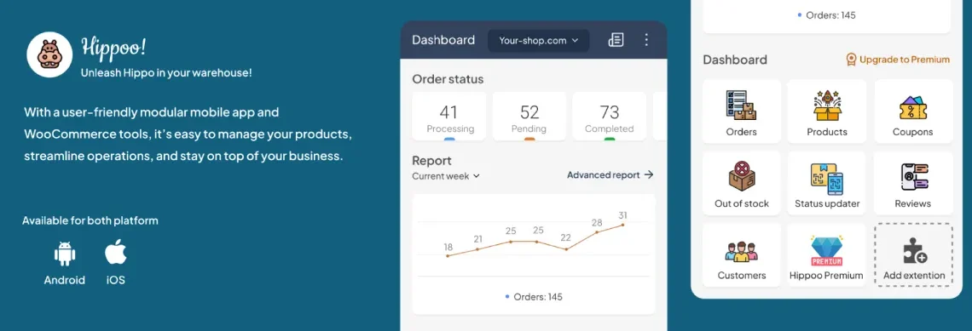This screenshot has height=331, width=972.
Task: Click the chart point labeled 28
Action: [x=597, y=232]
